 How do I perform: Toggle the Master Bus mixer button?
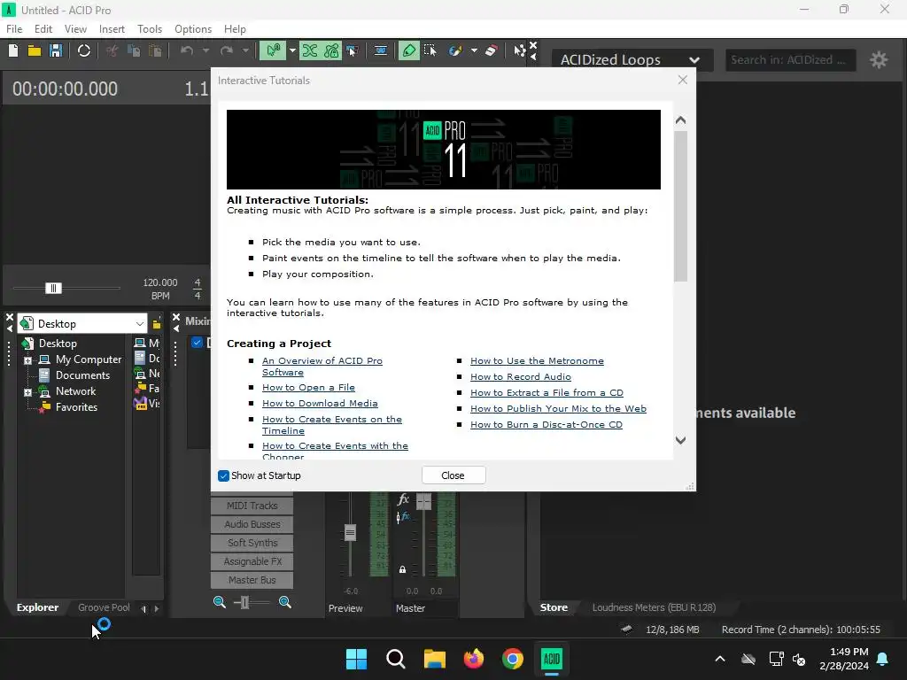click(252, 580)
